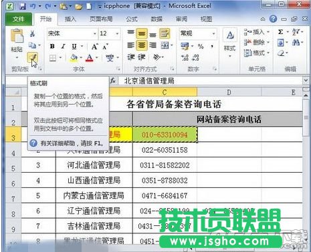Screen dimensions: 311x252
Task: Toggle Italic formatting
Action: click(x=64, y=46)
